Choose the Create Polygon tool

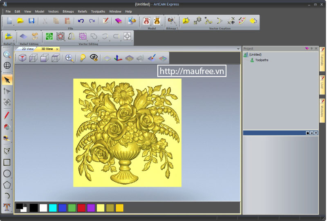[x=7, y=185]
